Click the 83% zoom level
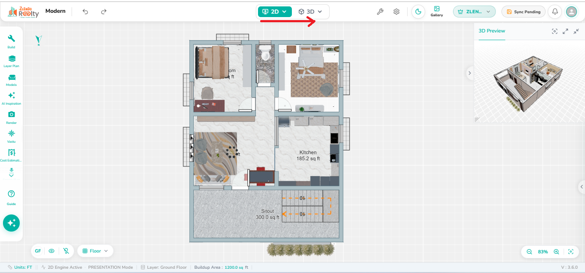This screenshot has height=273, width=585. (x=543, y=252)
